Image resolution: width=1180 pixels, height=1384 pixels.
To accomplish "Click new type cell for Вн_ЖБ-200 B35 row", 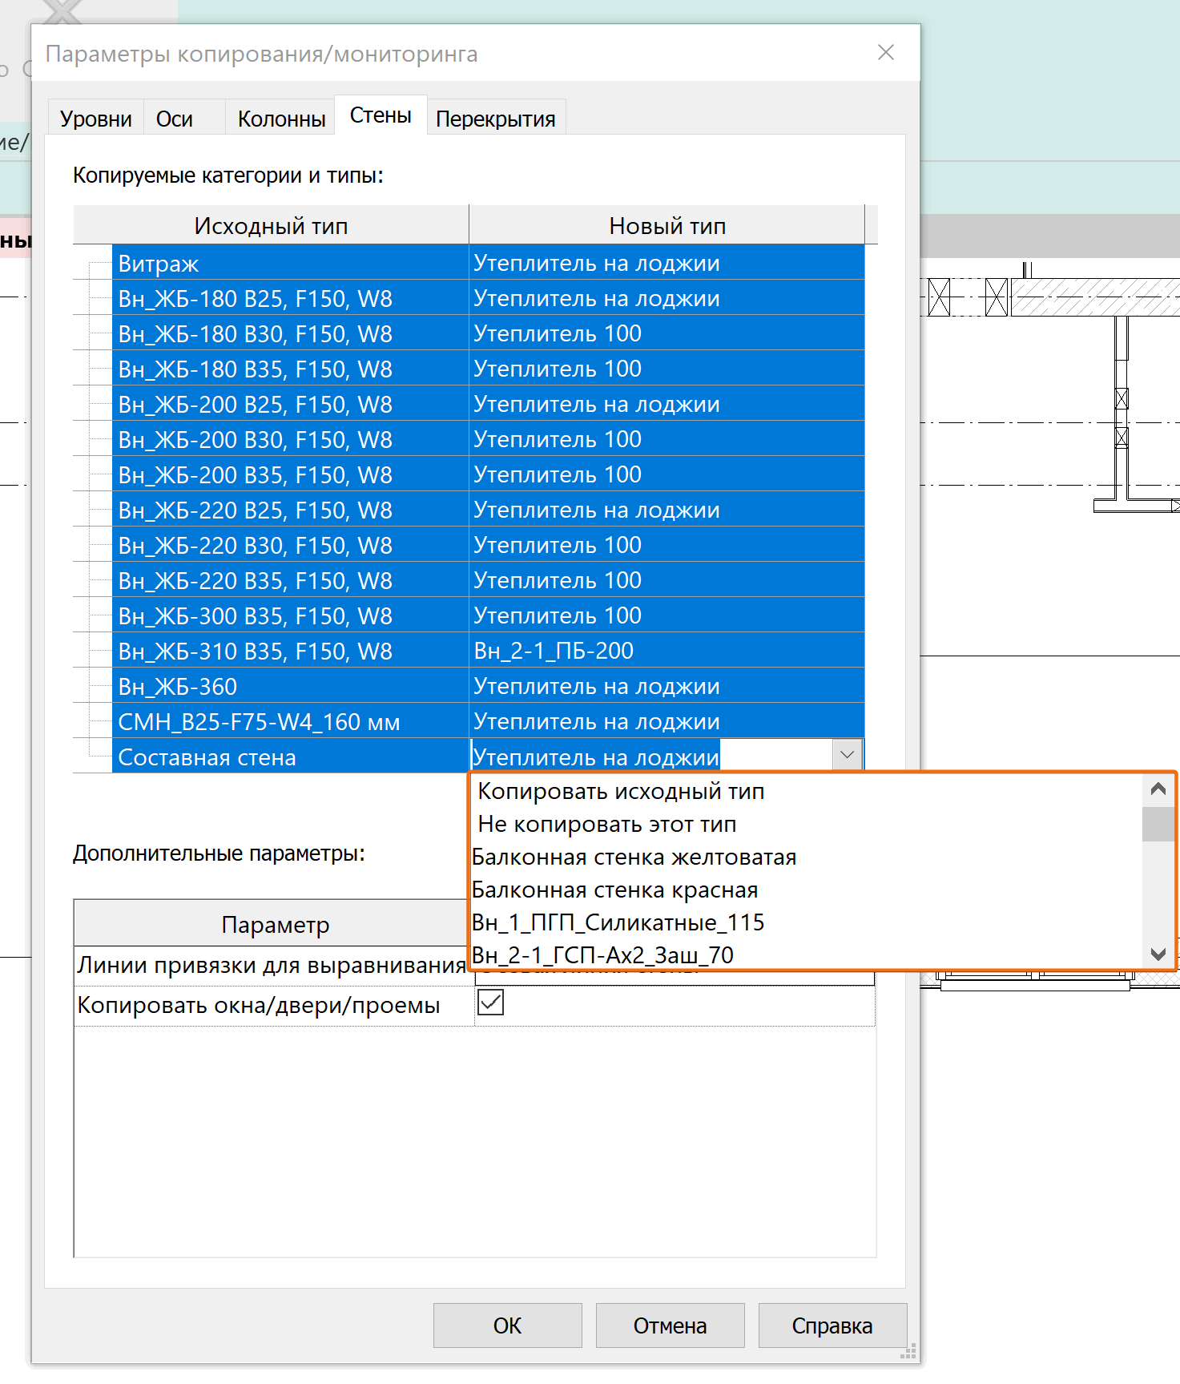I will pos(667,474).
